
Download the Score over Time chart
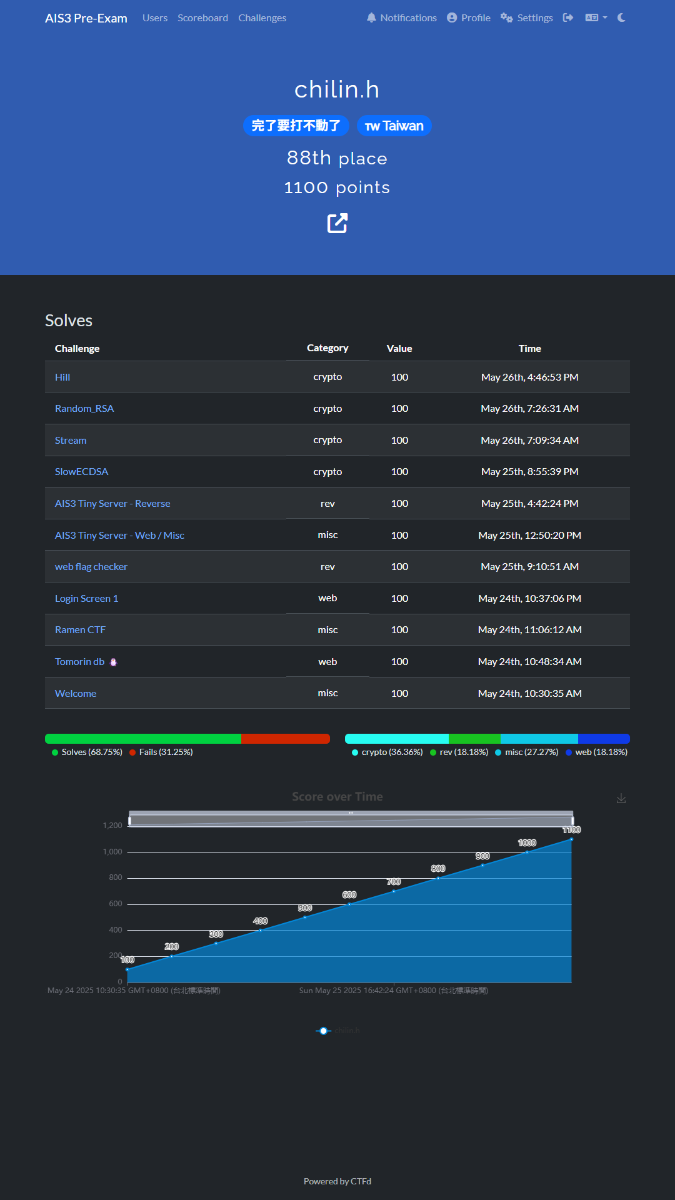coord(621,799)
